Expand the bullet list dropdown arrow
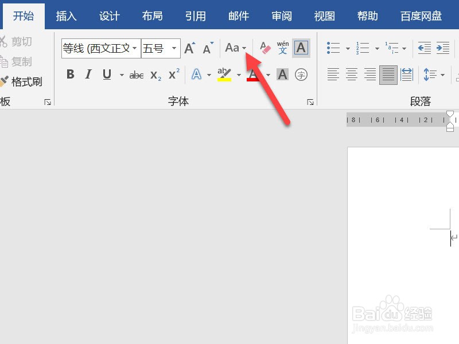This screenshot has width=459, height=344. click(348, 49)
